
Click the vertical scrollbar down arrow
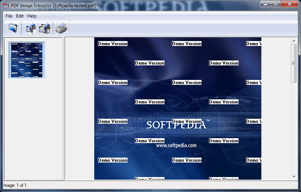point(294,176)
